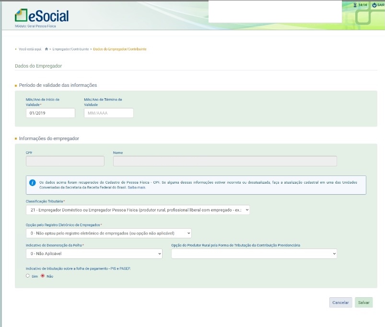
Task: Select the Não radio button
Action: pyautogui.click(x=43, y=276)
